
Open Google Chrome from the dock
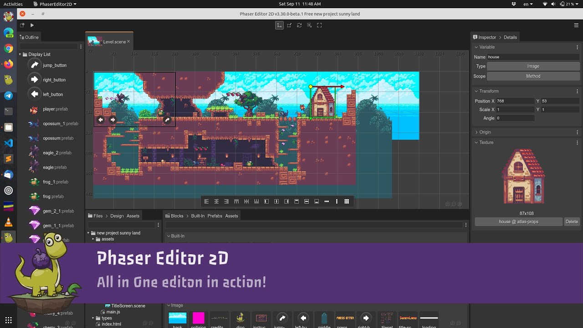click(8, 48)
